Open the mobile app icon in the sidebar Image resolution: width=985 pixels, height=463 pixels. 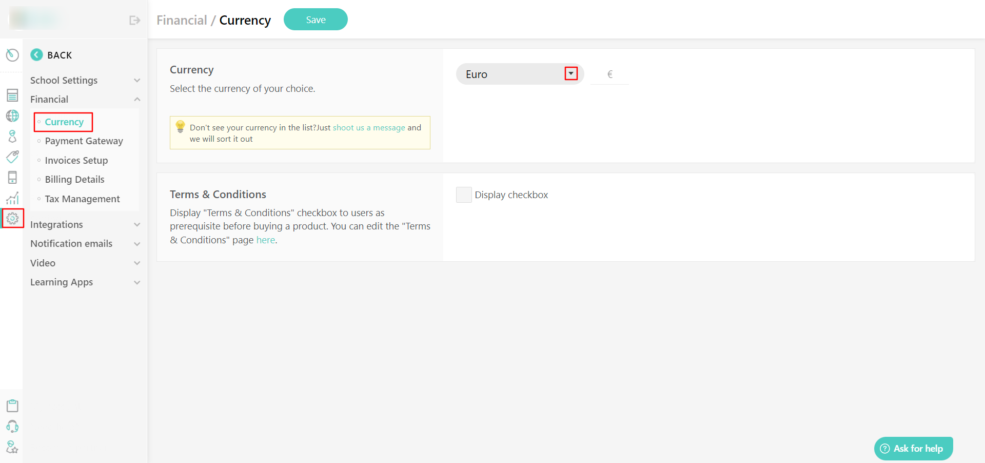tap(12, 177)
